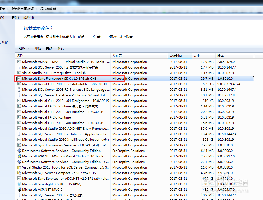The height and width of the screenshot is (200, 263).
Task: Click icon of Microsoft Visual C++ 2008 Redistributable
Action: point(19,84)
